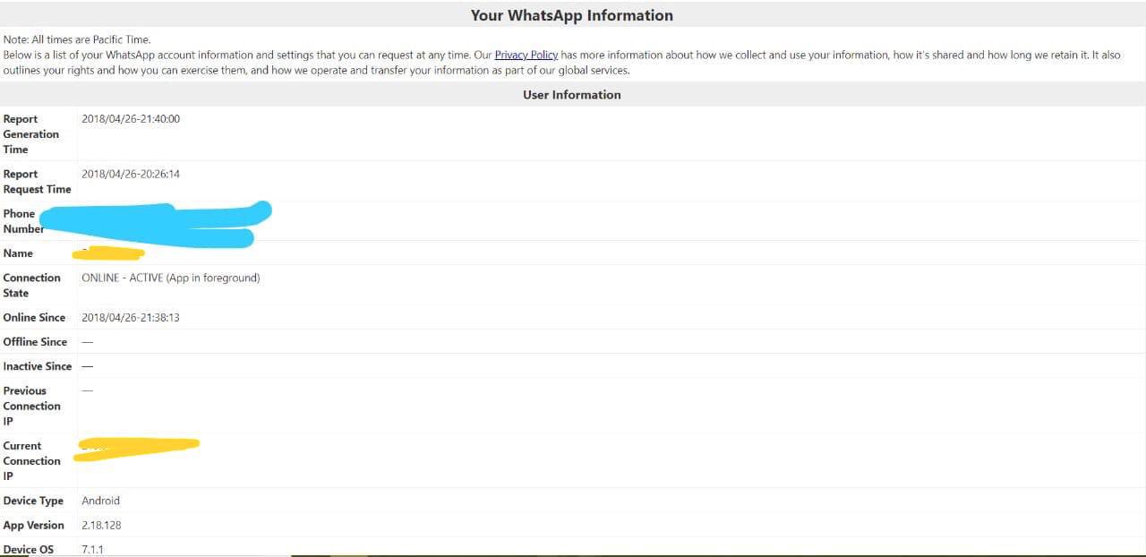Viewport: 1146px width, 557px height.
Task: Click the 'Online Since' label
Action: point(34,318)
